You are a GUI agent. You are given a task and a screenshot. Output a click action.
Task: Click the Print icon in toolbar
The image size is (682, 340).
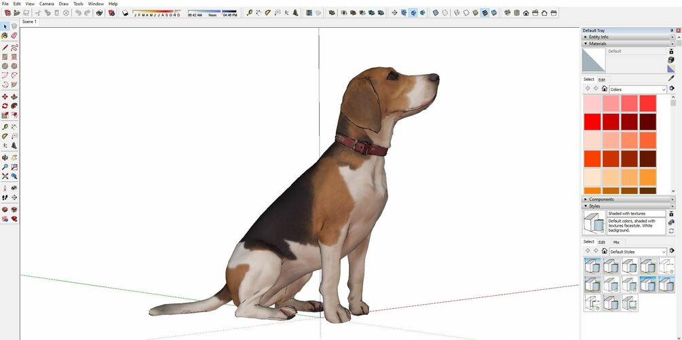[100, 13]
